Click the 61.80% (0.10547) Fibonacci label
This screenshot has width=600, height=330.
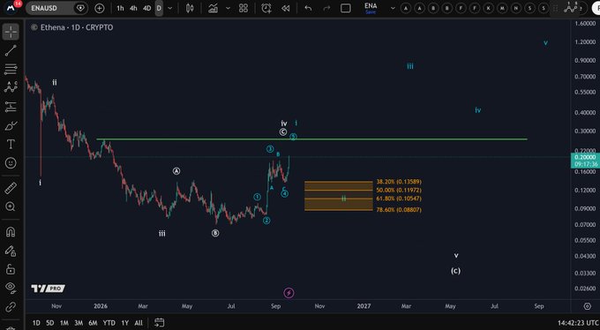(399, 199)
